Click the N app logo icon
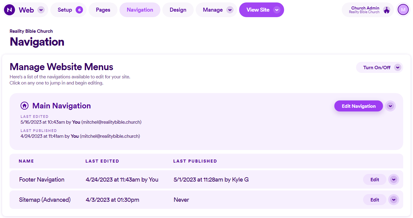The image size is (413, 218). coord(9,9)
